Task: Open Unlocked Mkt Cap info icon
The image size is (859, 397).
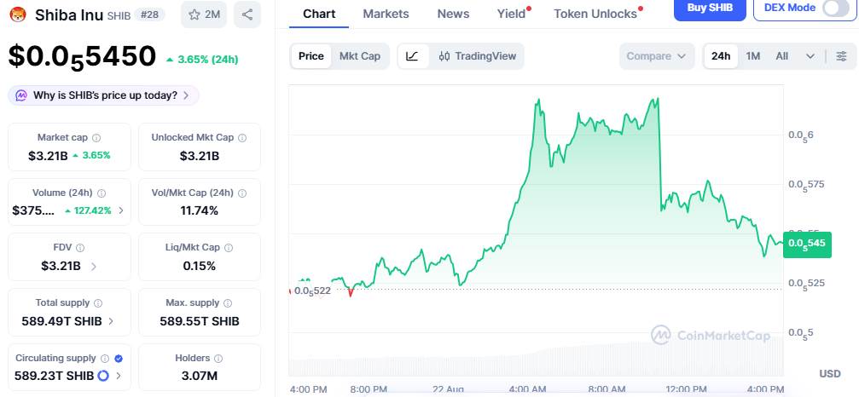Action: [x=242, y=138]
